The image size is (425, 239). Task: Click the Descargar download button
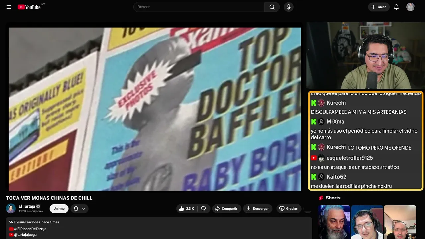(258, 209)
